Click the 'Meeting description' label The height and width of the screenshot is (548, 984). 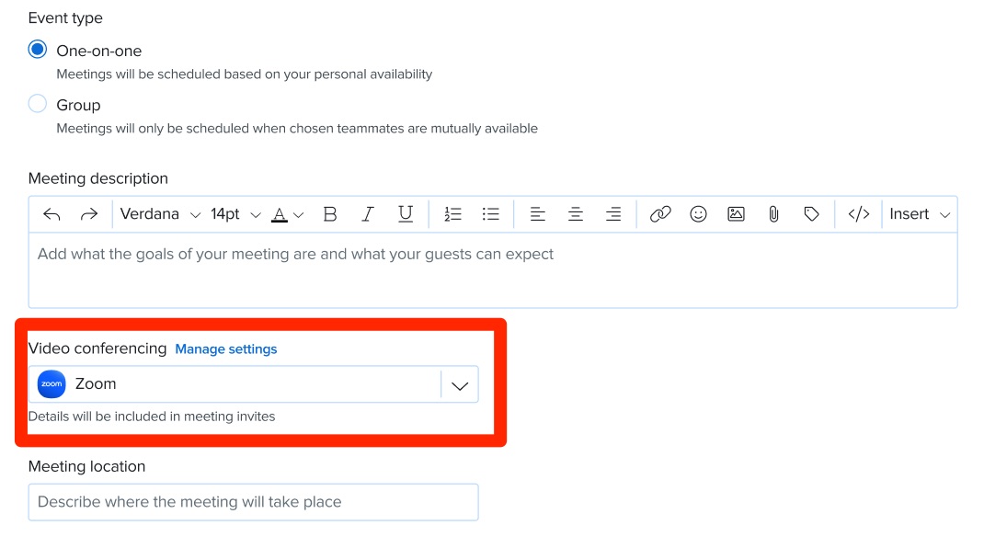97,179
